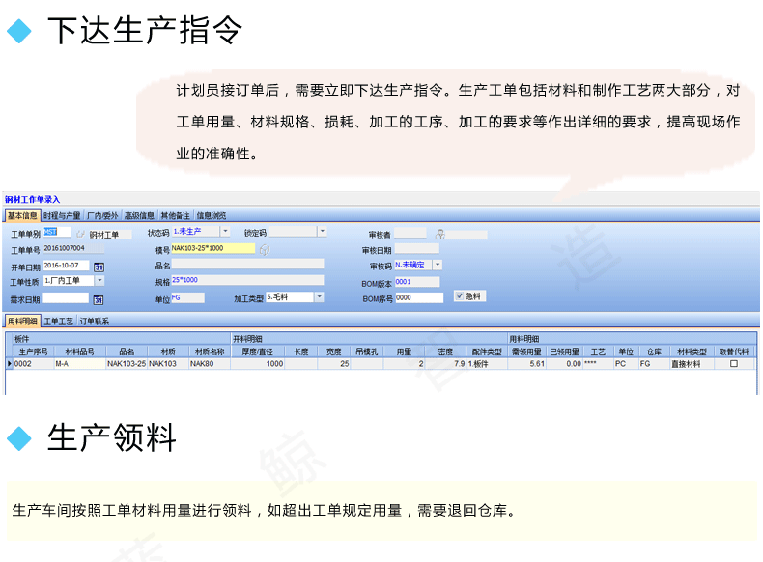Viewport: 763px width, 562px height.
Task: Click cell NAK103-25 in 品名 column
Action: tap(127, 363)
